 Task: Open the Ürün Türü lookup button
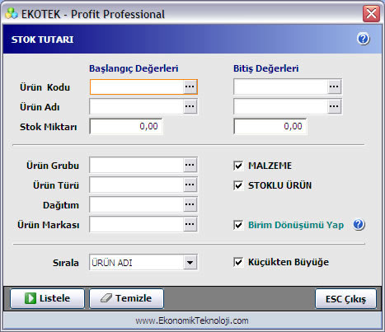190,185
